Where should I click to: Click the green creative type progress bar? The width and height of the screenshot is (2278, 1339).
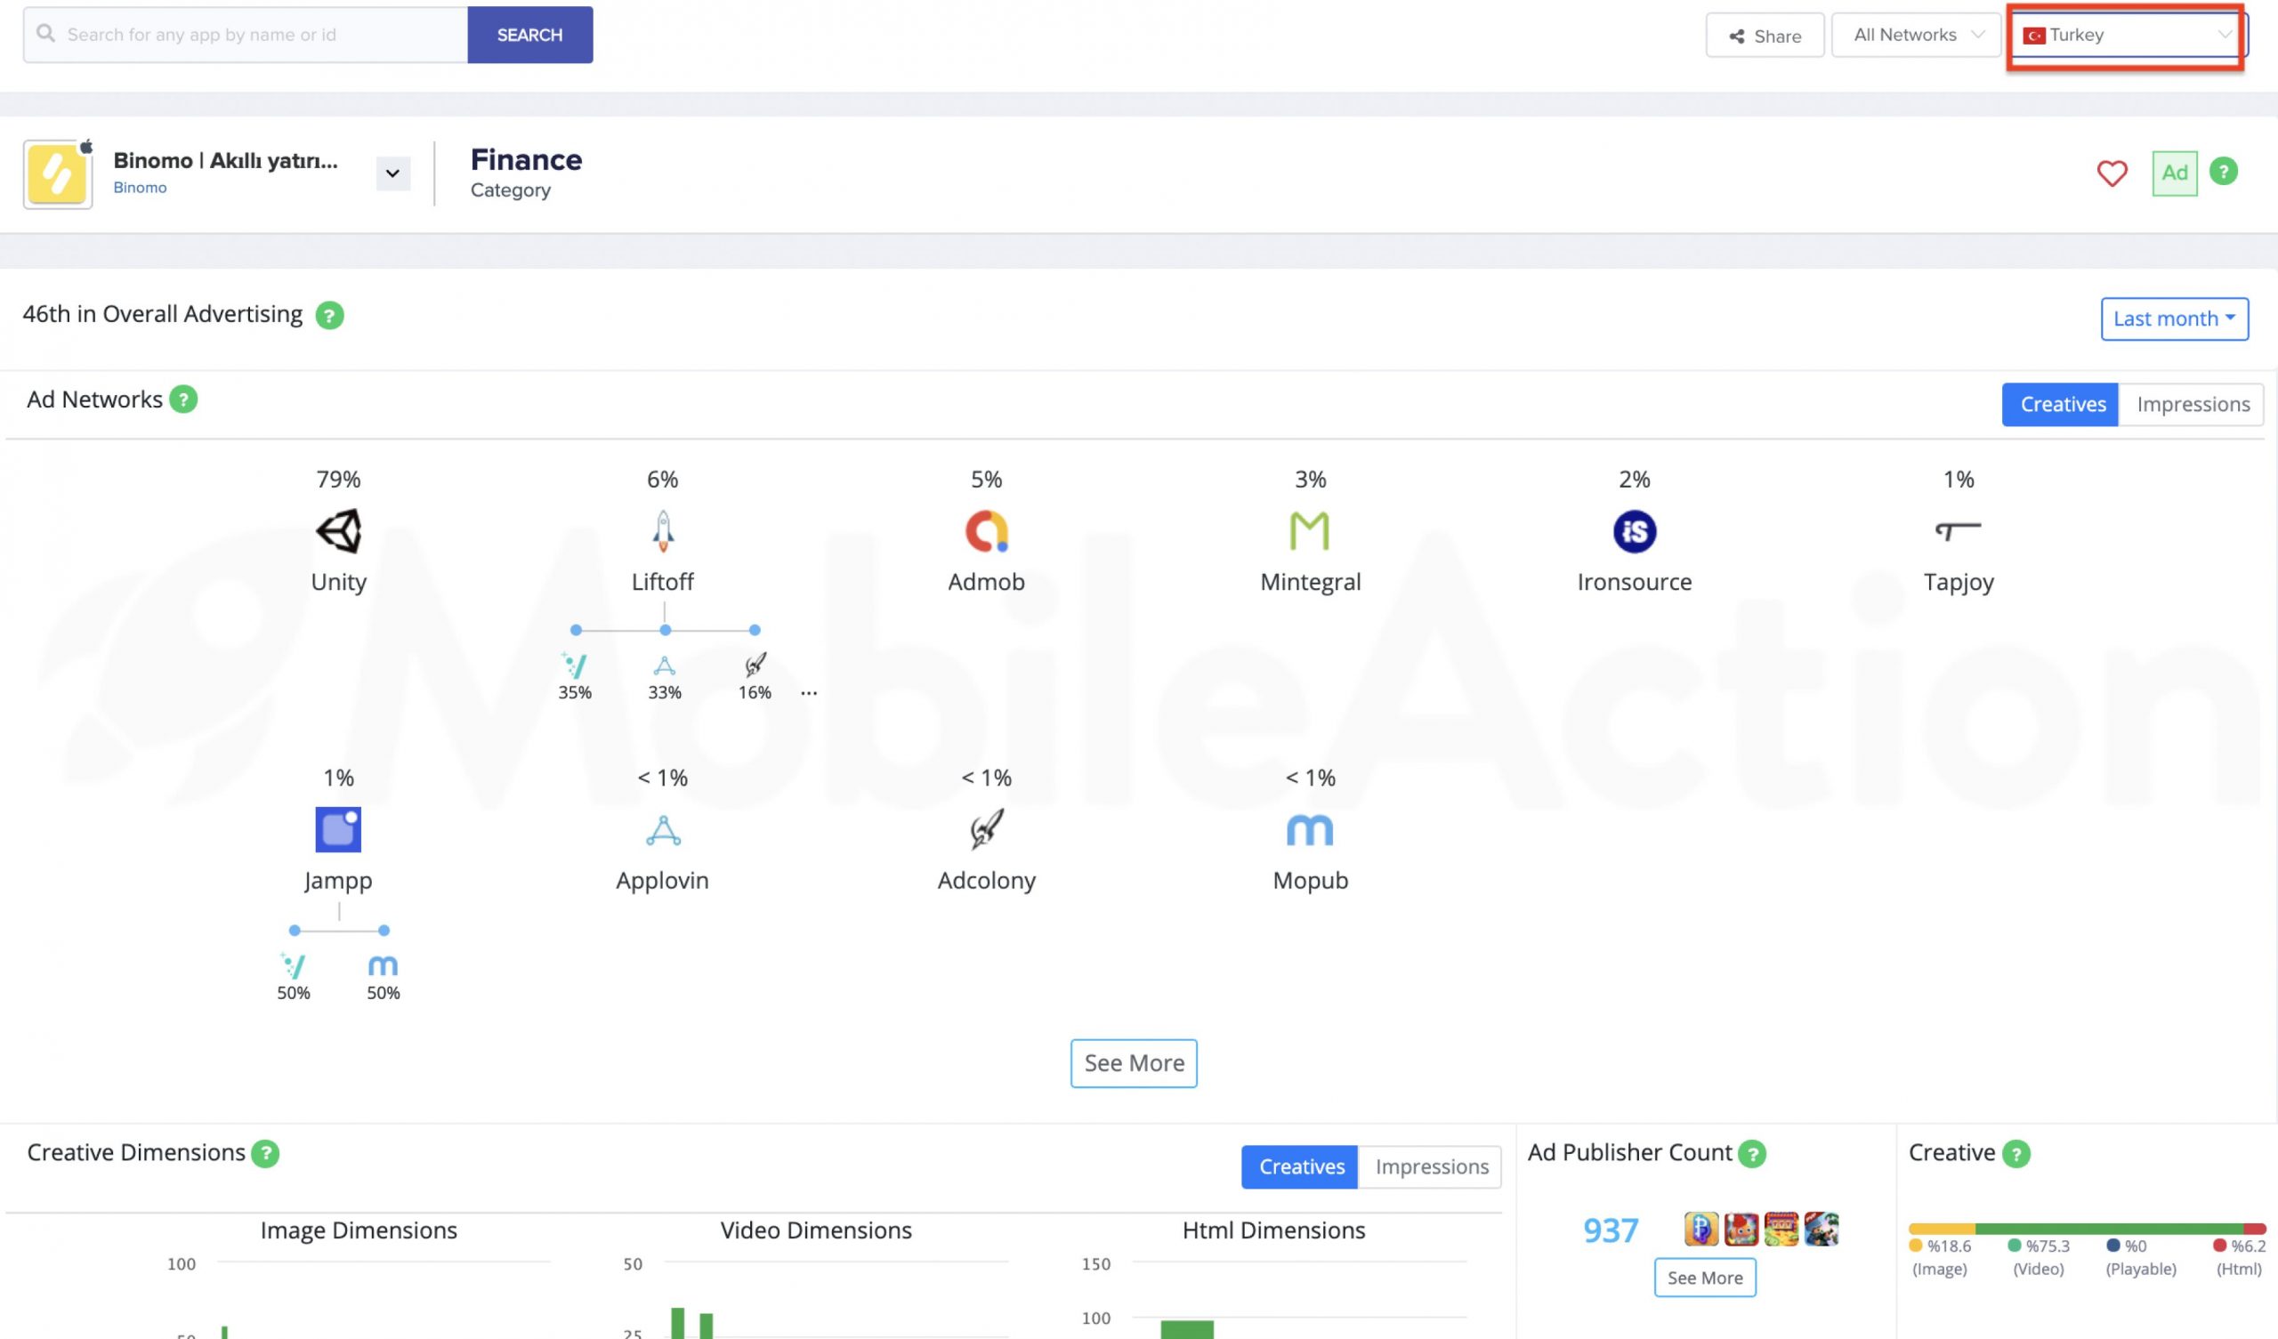[2109, 1229]
